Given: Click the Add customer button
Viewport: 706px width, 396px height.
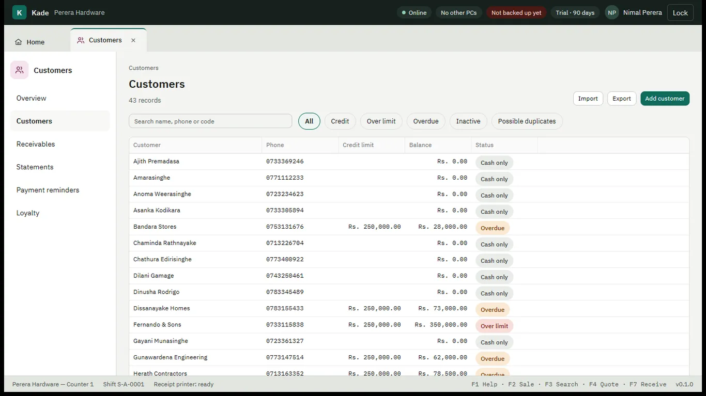Looking at the screenshot, I should (x=665, y=99).
